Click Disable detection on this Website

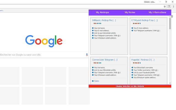click(130, 86)
